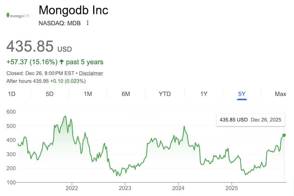The width and height of the screenshot is (294, 196).
Task: Click the green up arrow icon
Action: tap(63, 62)
